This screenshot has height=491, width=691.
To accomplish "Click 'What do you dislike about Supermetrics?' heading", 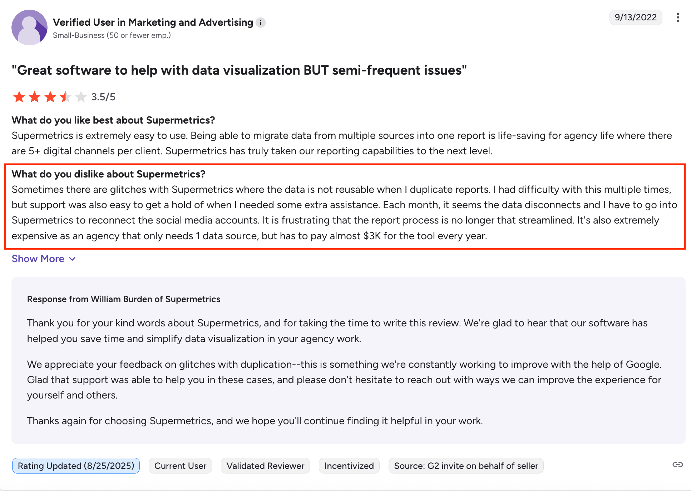I will 109,174.
